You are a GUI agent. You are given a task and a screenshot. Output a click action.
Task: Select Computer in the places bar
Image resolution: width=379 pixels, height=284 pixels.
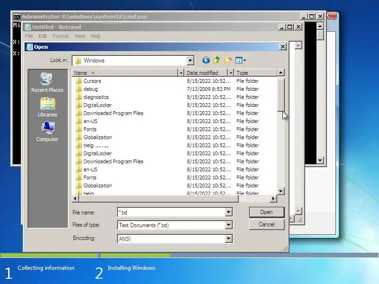coord(47,132)
